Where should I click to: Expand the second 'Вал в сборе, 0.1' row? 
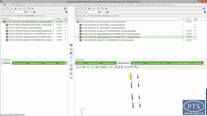tap(78, 28)
